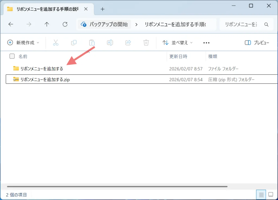Navigate back with the left arrow
The height and width of the screenshot is (200, 278).
tap(11, 24)
